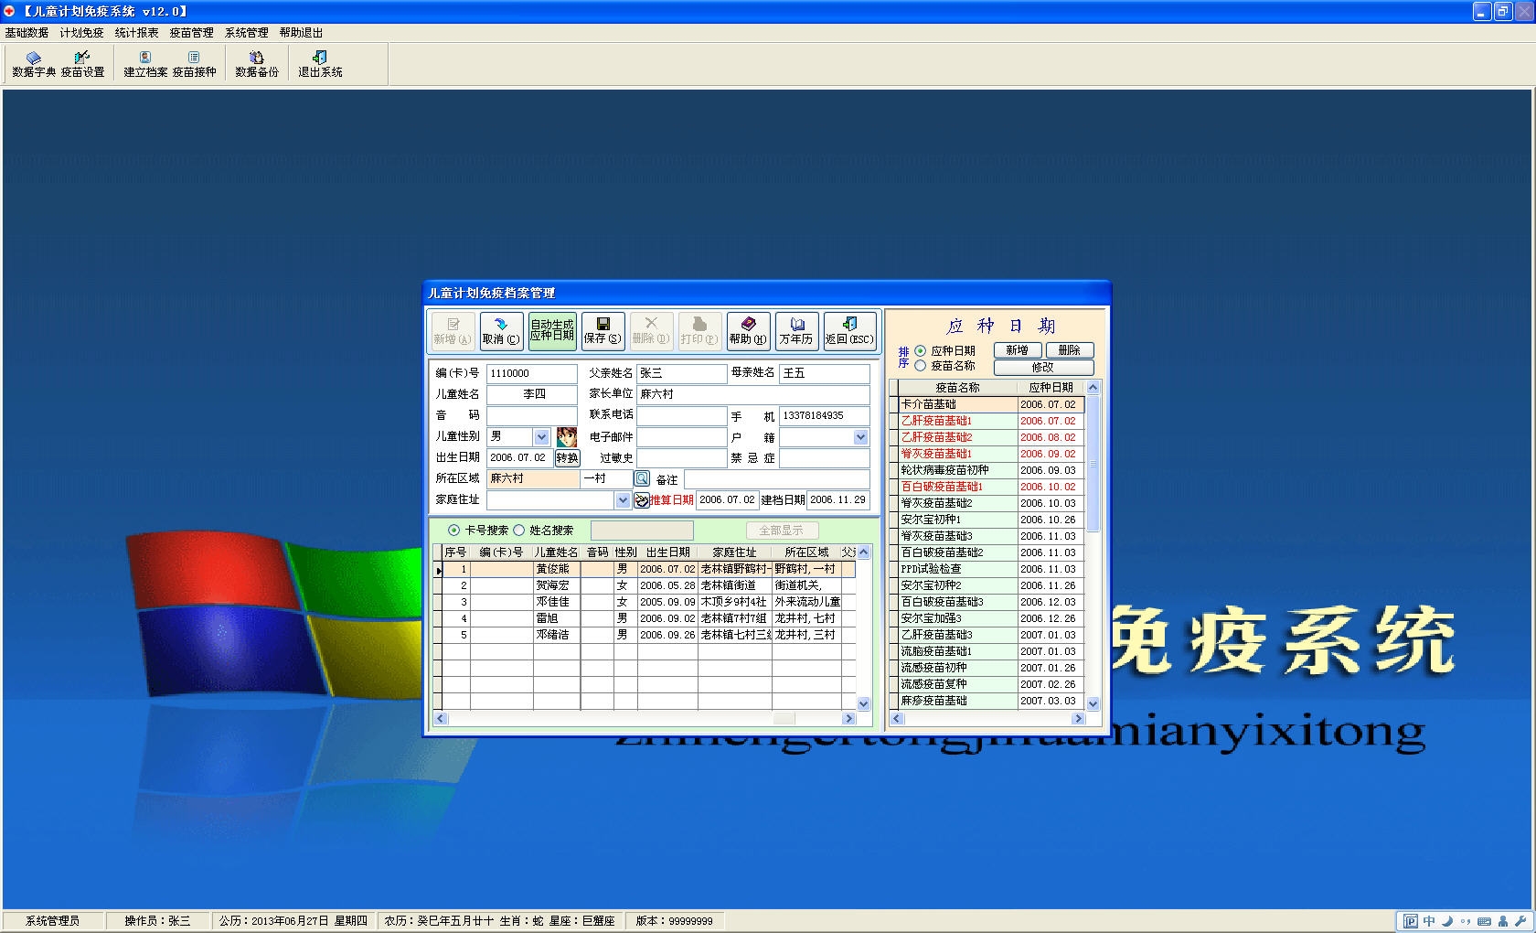Image resolution: width=1536 pixels, height=933 pixels.
Task: Open the 统计报表 menu
Action: (x=137, y=33)
